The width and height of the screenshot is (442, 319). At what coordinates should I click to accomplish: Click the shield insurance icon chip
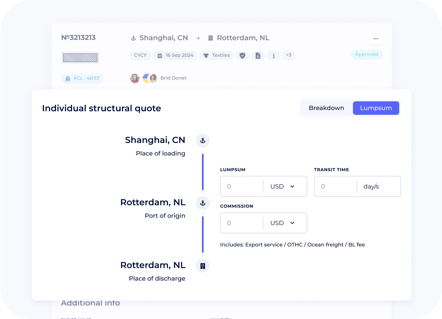(242, 55)
